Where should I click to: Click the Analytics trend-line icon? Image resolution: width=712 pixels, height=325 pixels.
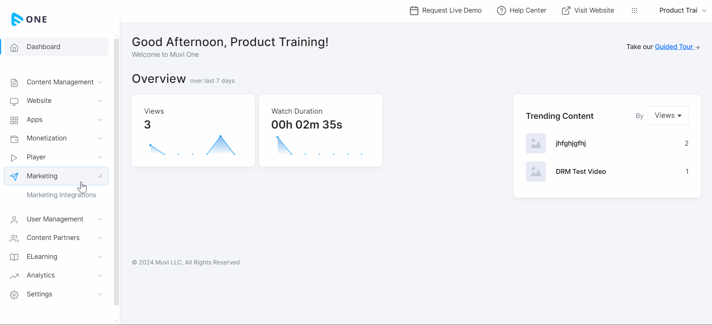click(x=14, y=276)
